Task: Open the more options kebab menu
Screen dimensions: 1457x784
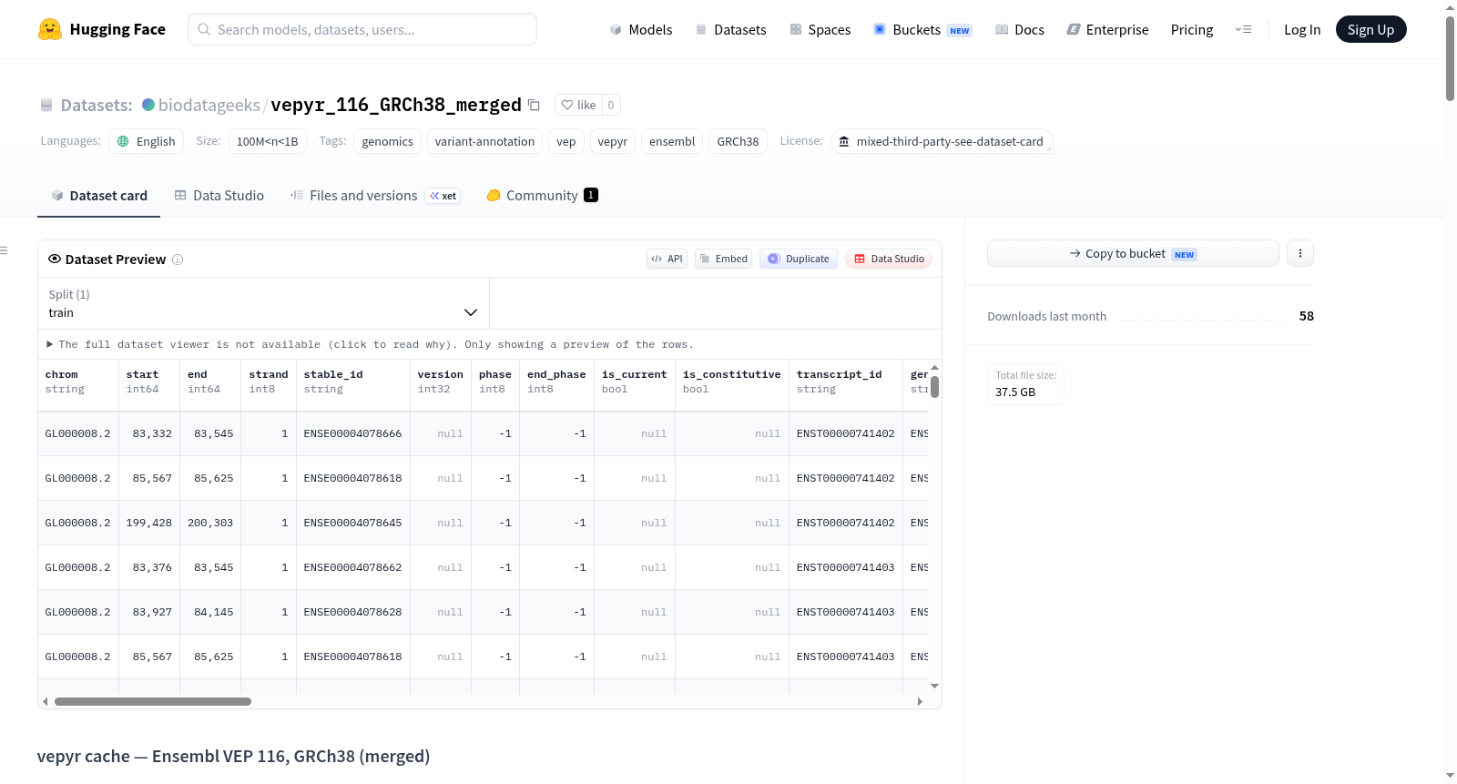Action: [1300, 253]
